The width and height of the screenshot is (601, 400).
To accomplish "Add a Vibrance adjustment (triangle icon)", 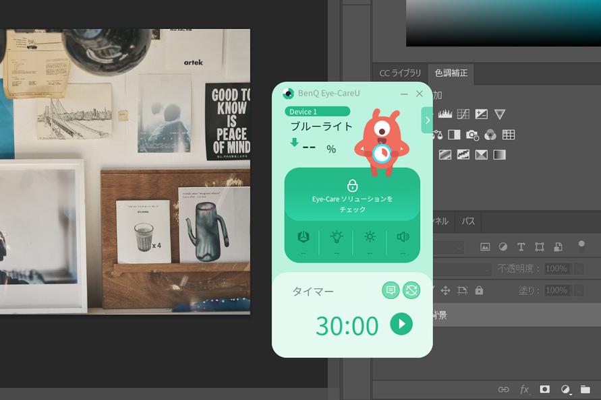I will tap(499, 114).
